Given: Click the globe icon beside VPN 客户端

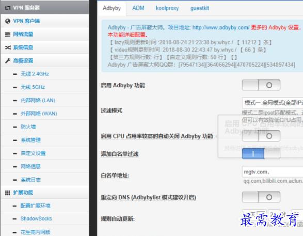Looking at the screenshot, I should pos(8,21).
